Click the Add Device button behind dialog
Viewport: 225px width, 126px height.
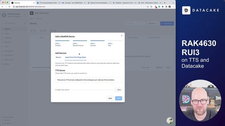coord(167,23)
